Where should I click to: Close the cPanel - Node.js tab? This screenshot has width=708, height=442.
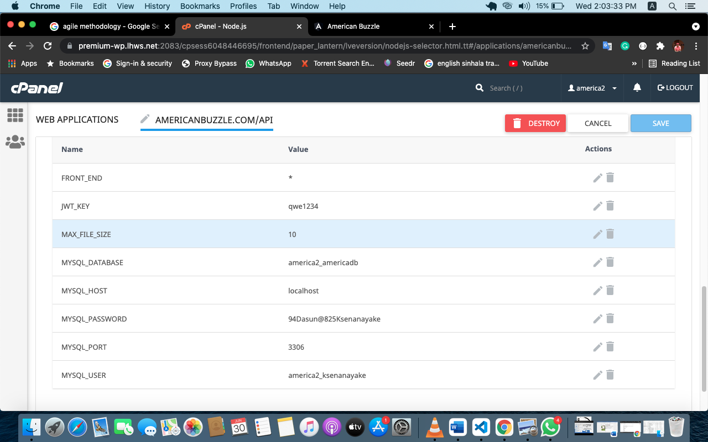click(299, 27)
